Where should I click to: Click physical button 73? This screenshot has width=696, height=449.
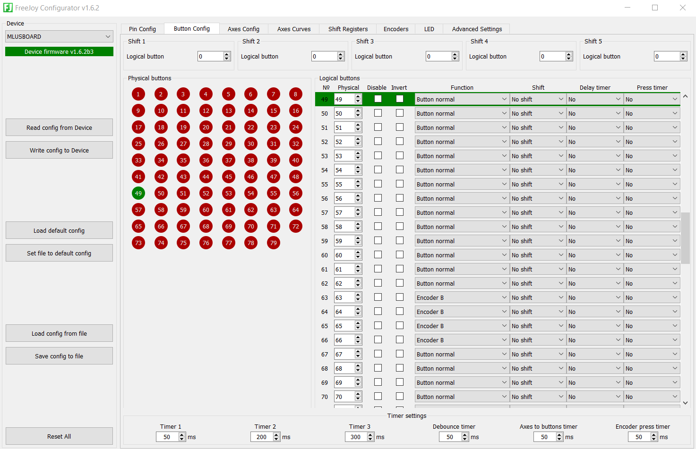click(138, 243)
